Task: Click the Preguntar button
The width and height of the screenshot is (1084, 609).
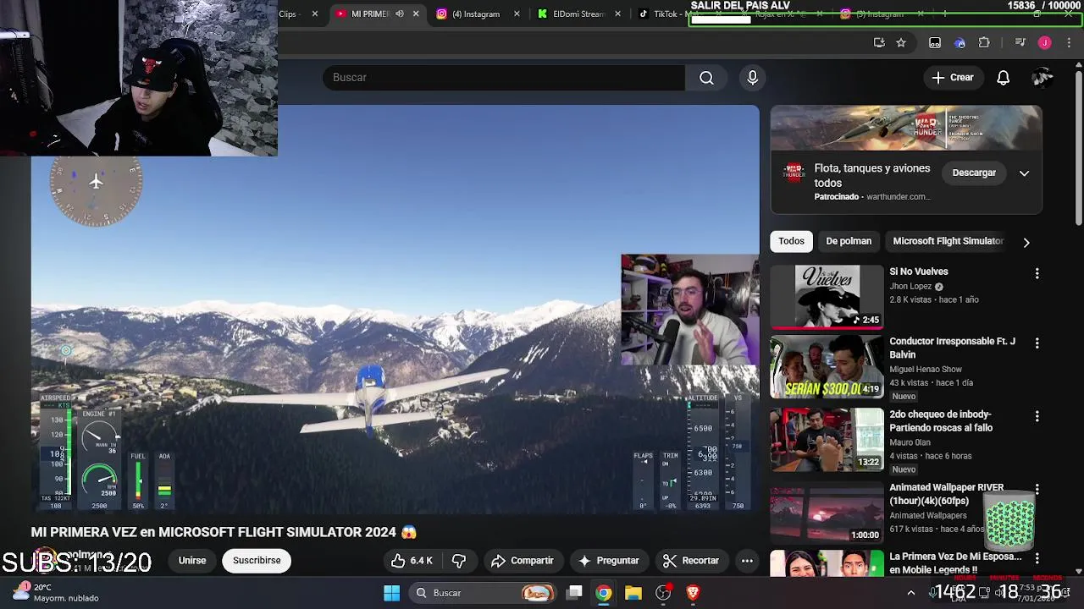Action: (x=608, y=561)
